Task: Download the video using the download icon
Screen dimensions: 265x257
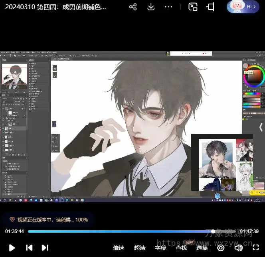Action: click(x=151, y=7)
